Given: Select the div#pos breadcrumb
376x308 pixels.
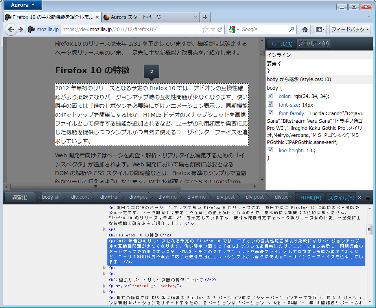Looking at the screenshot, I should (x=138, y=197).
